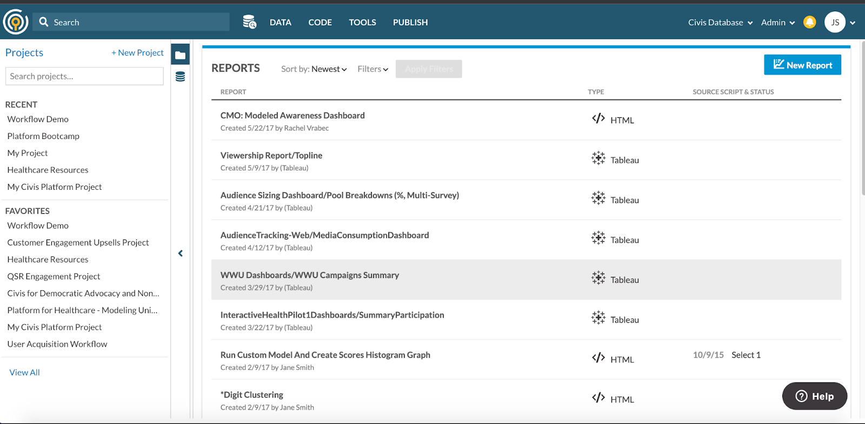Open AudienceTracking-Web/MediaConsumptionDashboard report
Screen dimensions: 865x424
pyautogui.click(x=324, y=235)
